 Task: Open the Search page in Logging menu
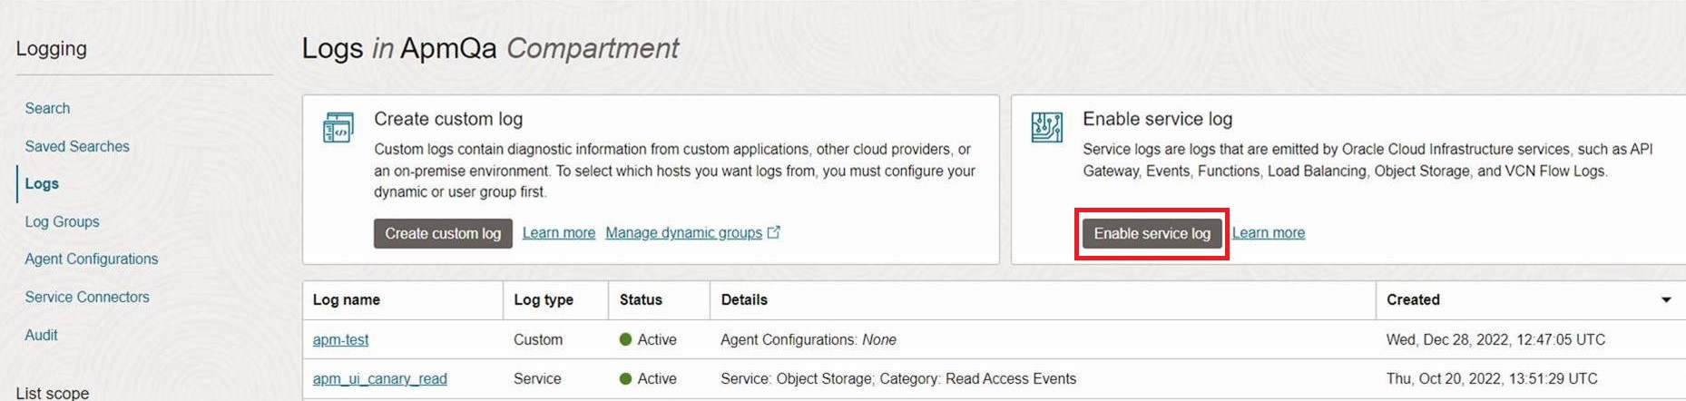click(x=47, y=108)
